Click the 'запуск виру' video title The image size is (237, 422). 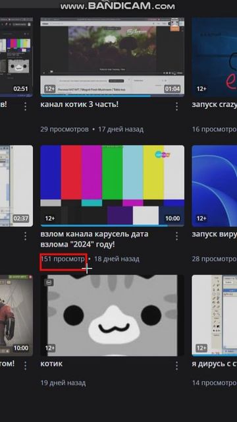[x=215, y=234]
